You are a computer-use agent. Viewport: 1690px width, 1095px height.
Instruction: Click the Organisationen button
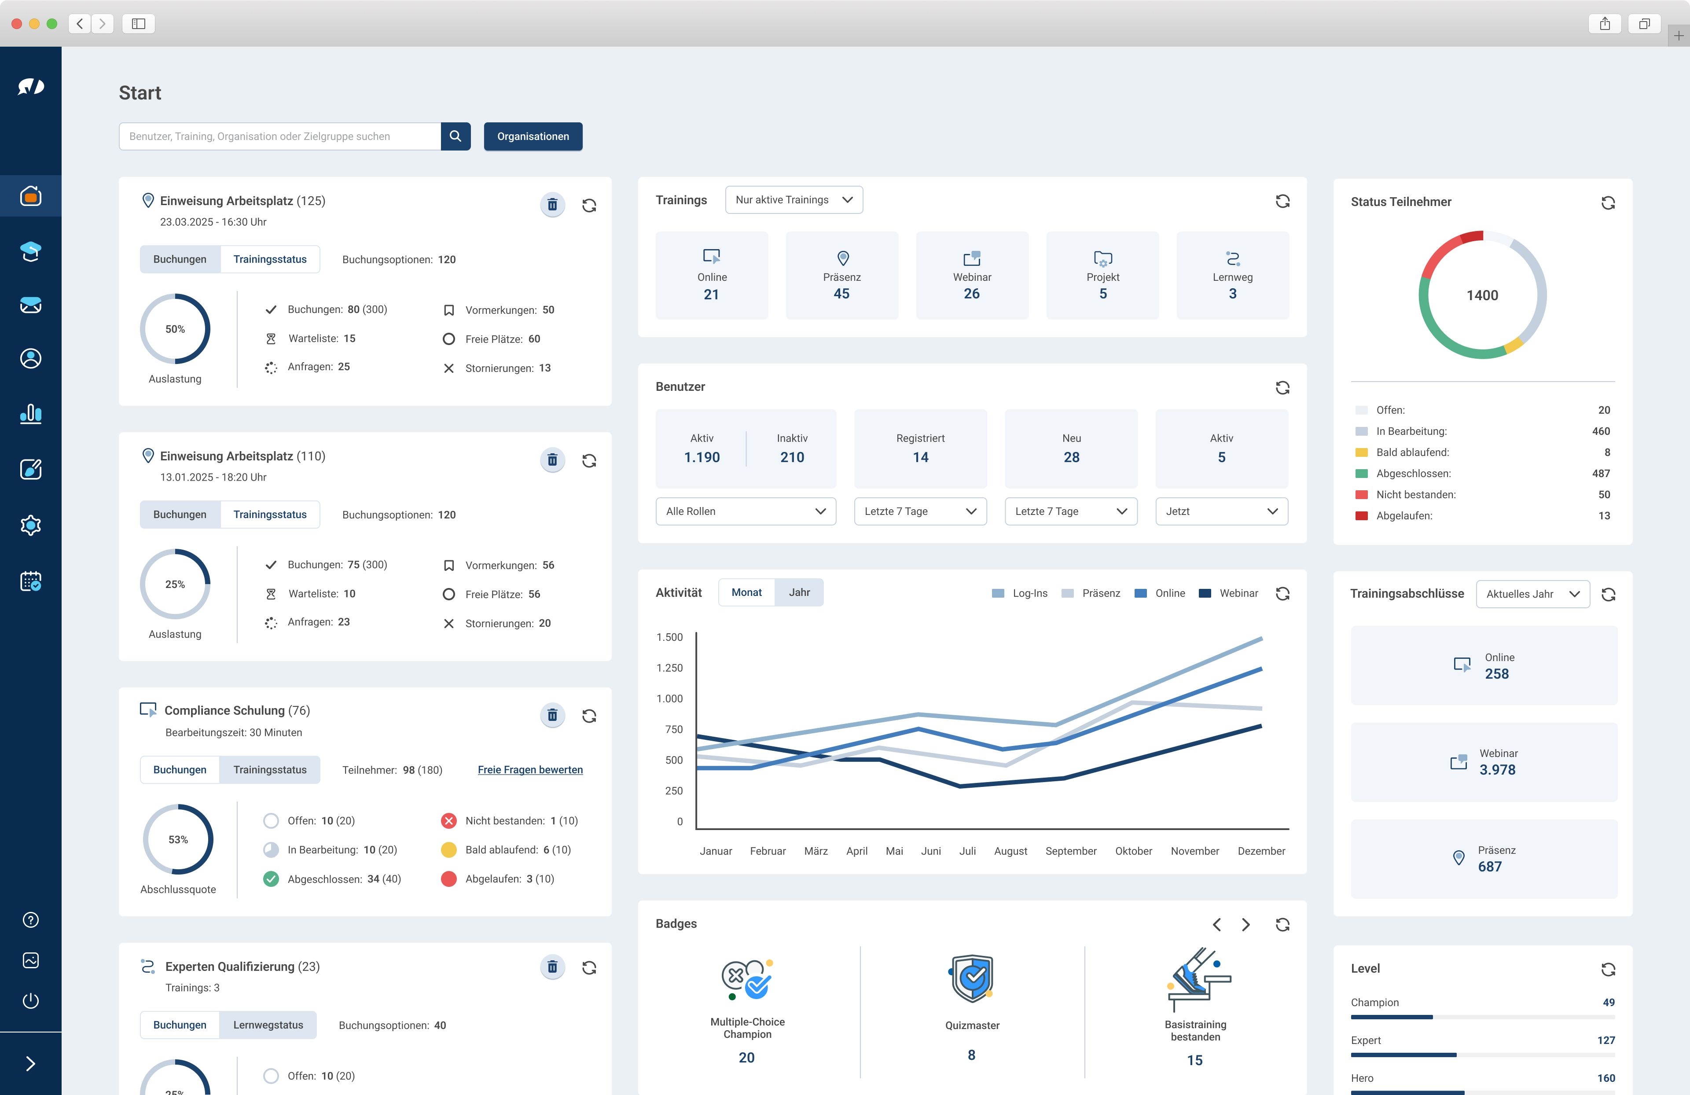[x=533, y=136]
